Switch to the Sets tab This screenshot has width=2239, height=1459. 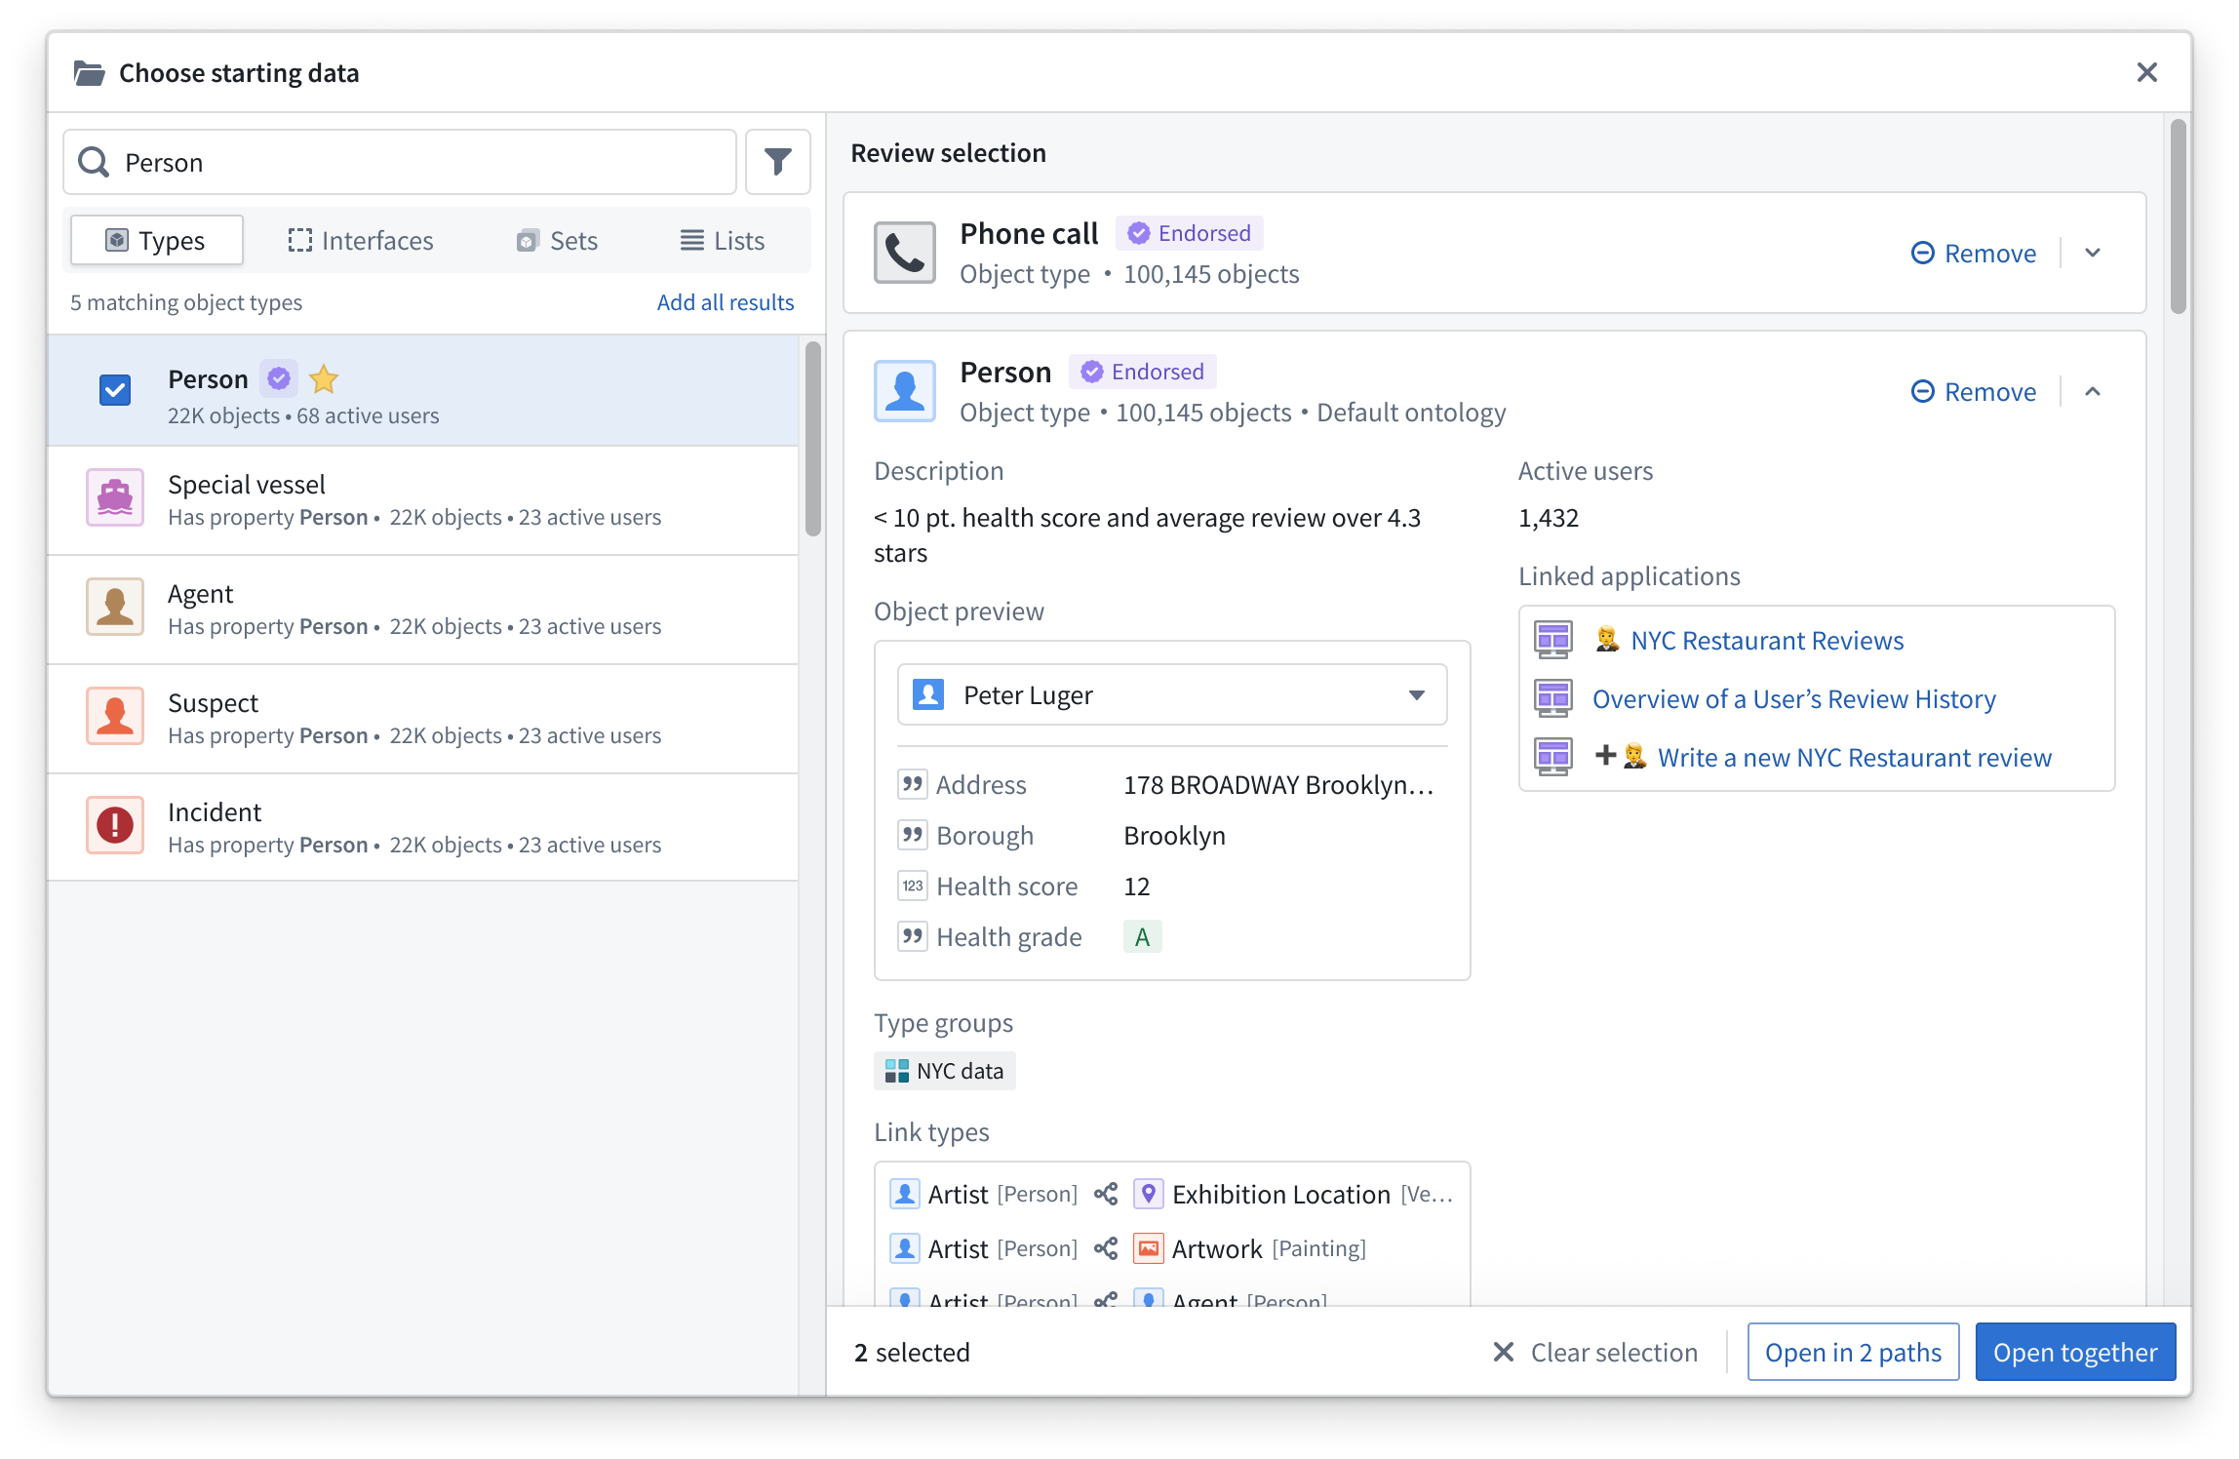click(557, 240)
